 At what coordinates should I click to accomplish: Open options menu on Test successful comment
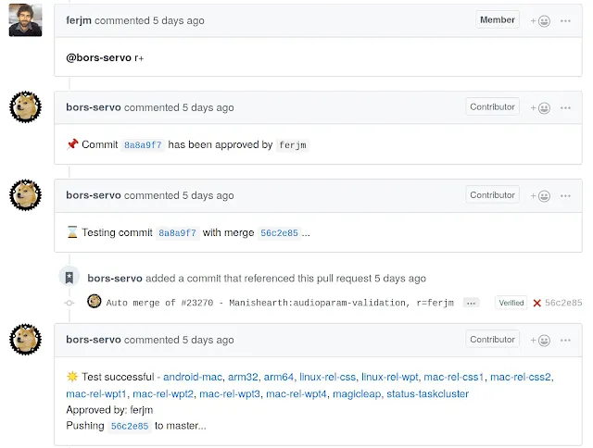[x=565, y=340]
